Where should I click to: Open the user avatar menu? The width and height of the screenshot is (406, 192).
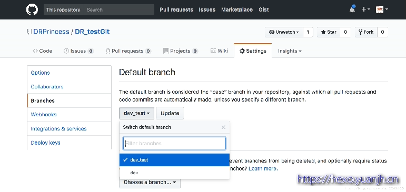(382, 9)
